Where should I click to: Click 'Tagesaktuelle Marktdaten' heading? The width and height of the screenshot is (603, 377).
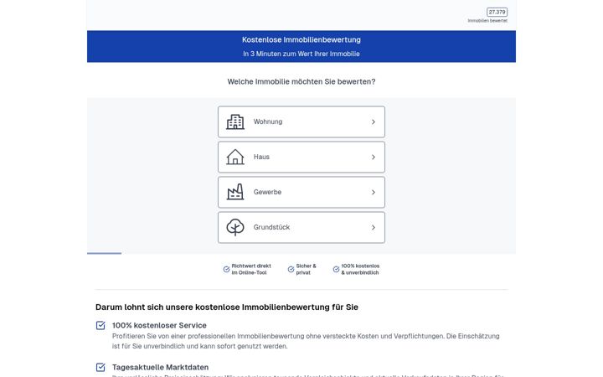pyautogui.click(x=160, y=368)
